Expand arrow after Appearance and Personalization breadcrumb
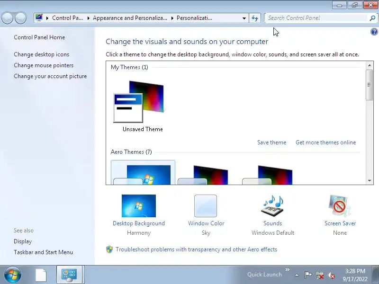379x284 pixels. point(172,18)
